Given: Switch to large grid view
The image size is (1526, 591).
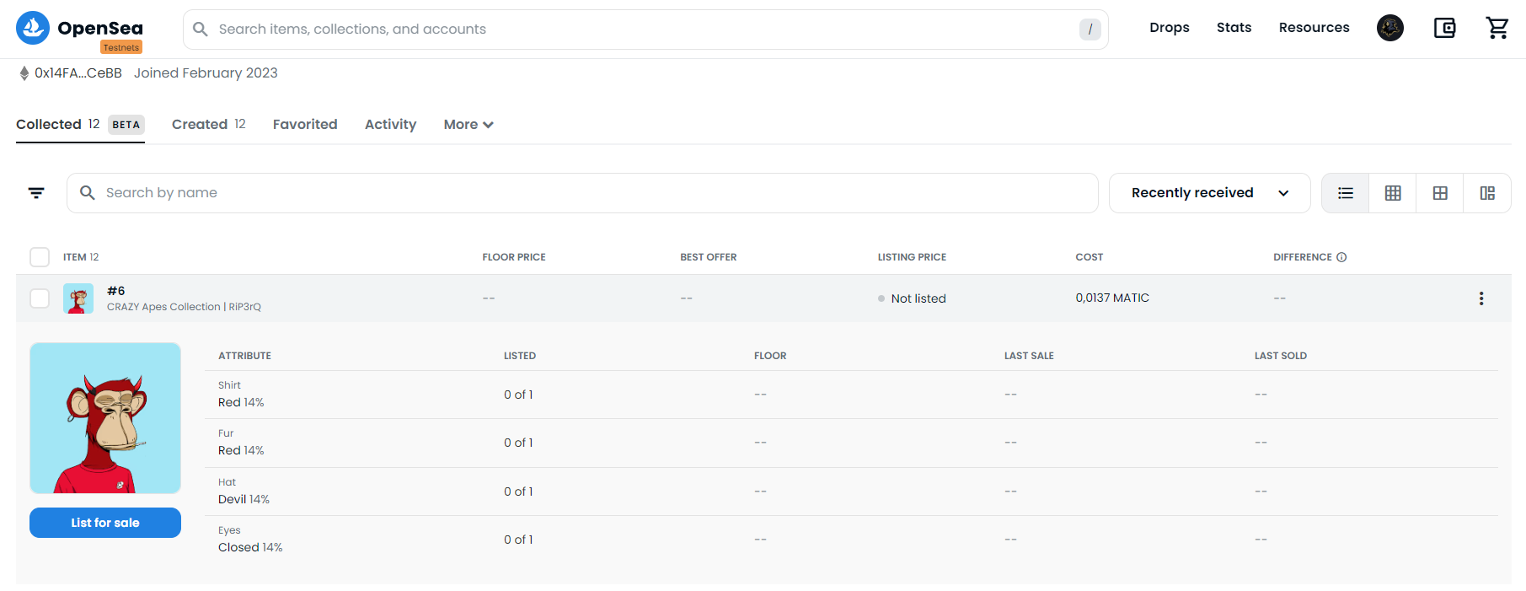Looking at the screenshot, I should tap(1440, 193).
